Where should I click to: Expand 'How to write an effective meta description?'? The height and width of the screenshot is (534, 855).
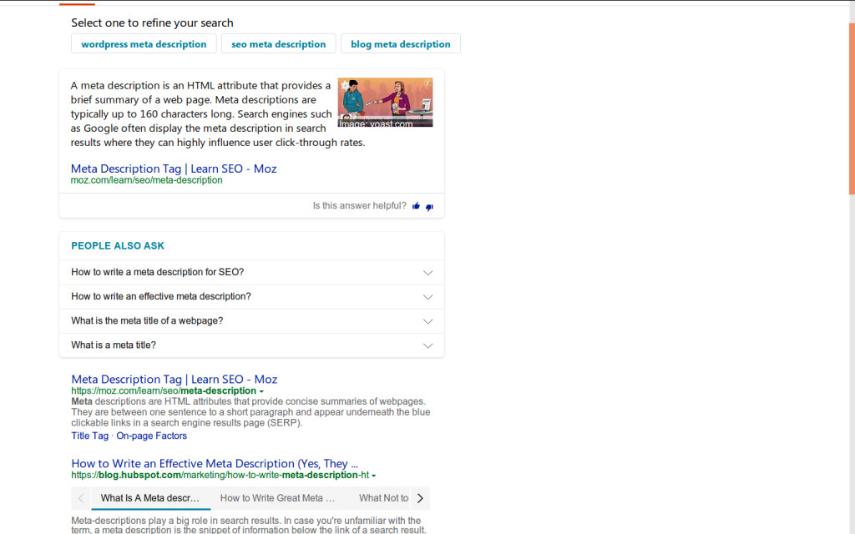[x=427, y=297]
